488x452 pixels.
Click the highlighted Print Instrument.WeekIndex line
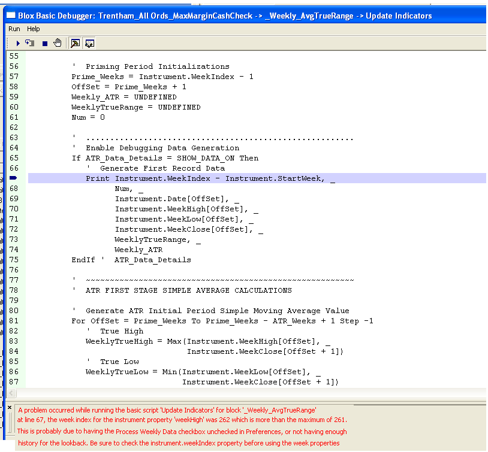pos(210,178)
